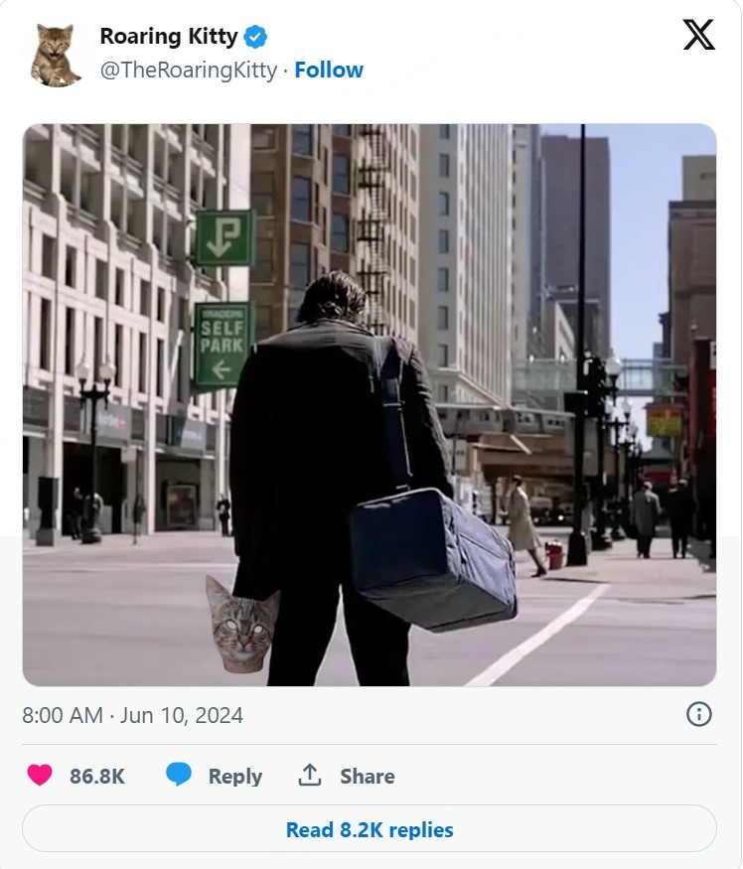Click the 8:00 AM Jun 10, 2024 timestamp
The width and height of the screenshot is (743, 869).
pyautogui.click(x=132, y=715)
